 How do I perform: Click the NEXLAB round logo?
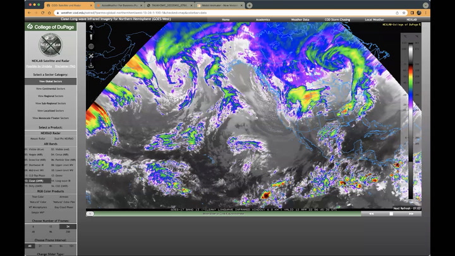click(50, 45)
